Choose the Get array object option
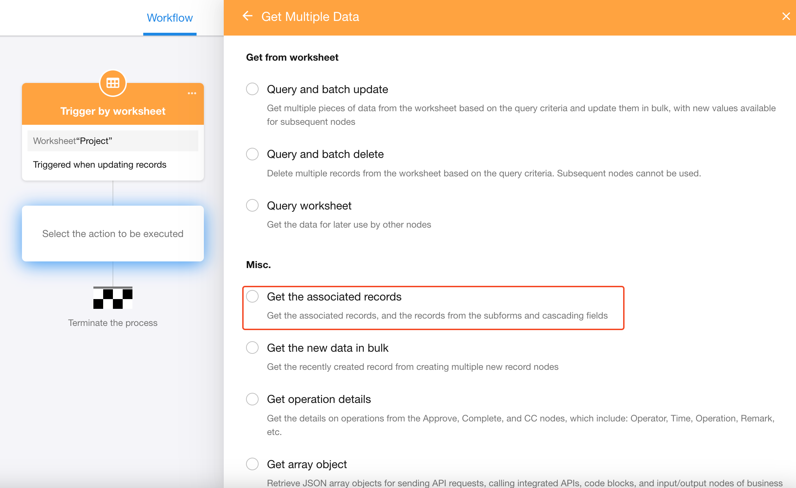The width and height of the screenshot is (796, 488). pos(252,464)
